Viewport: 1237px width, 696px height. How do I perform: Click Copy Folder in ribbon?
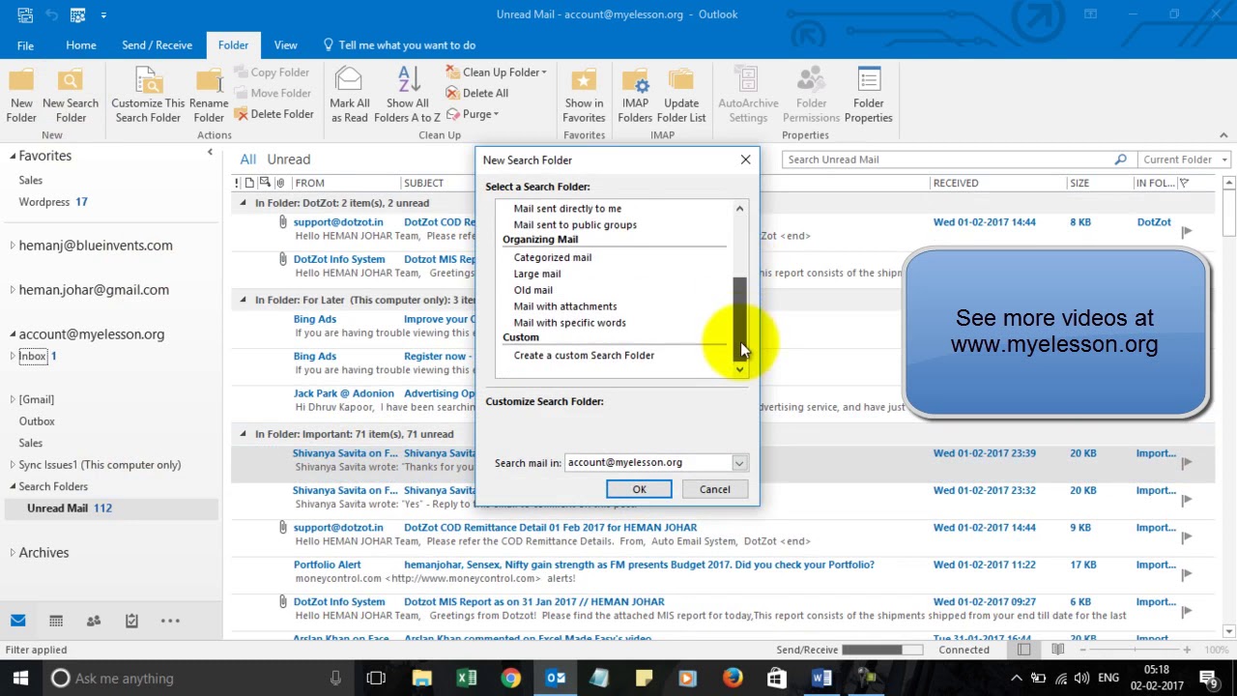[x=272, y=72]
